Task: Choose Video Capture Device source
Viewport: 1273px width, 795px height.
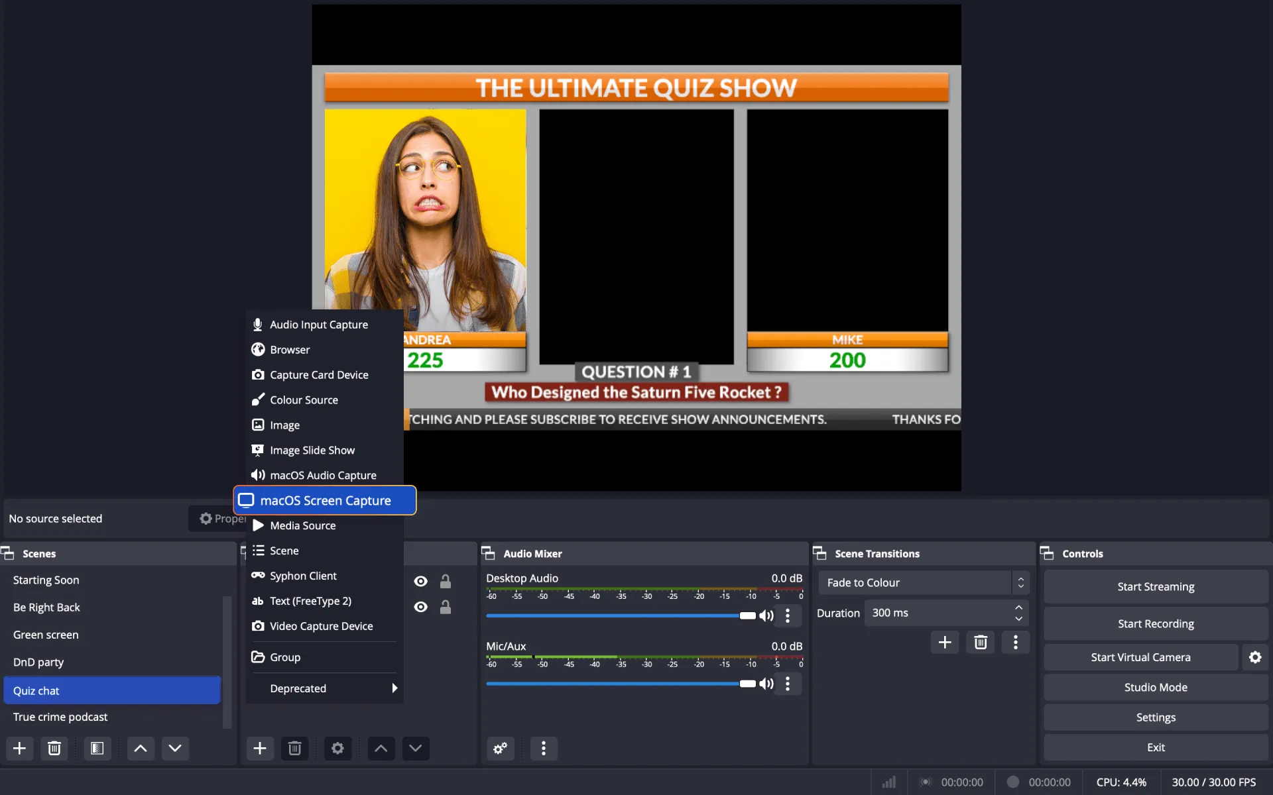Action: click(325, 626)
